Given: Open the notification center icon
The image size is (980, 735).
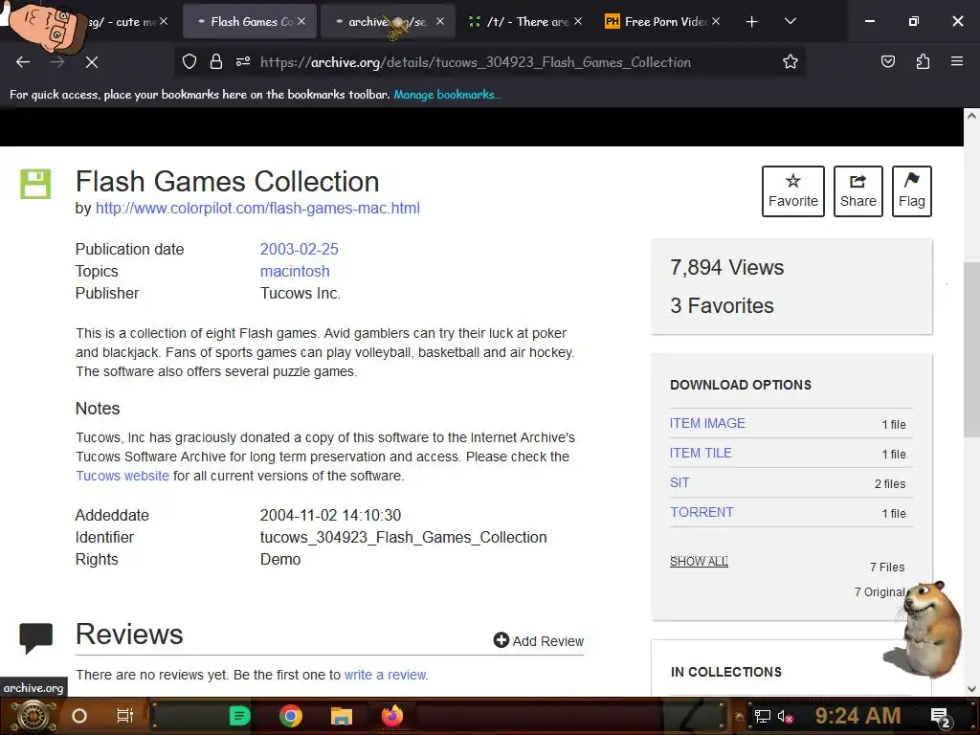Looking at the screenshot, I should click(x=942, y=717).
